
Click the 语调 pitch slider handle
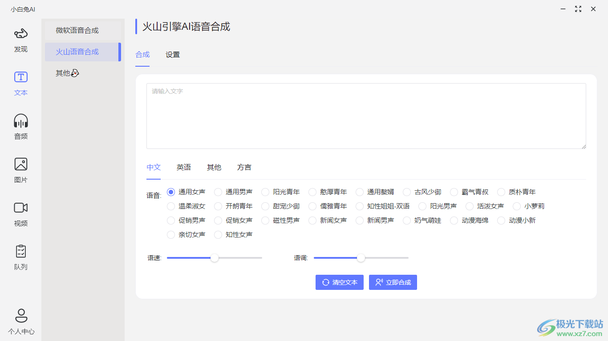pyautogui.click(x=361, y=258)
